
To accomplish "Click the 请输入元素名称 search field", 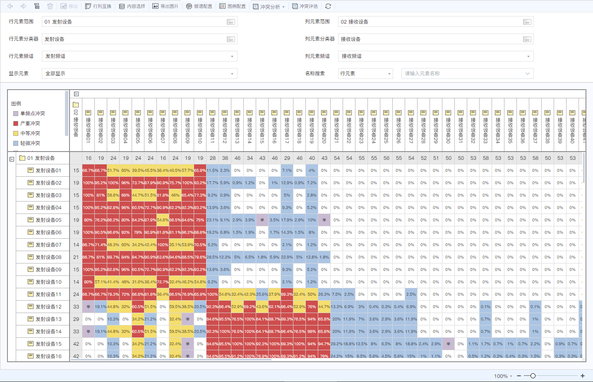I will pyautogui.click(x=467, y=74).
